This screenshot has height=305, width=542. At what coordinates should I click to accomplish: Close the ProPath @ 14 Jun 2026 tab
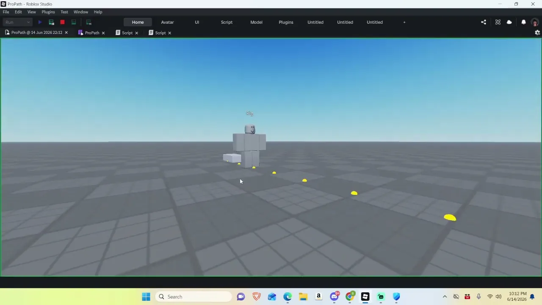pos(66,33)
